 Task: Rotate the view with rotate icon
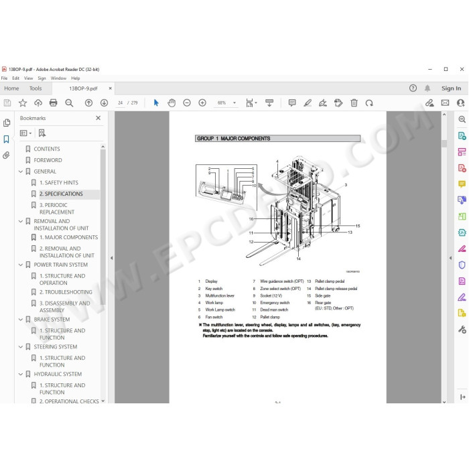(x=369, y=103)
